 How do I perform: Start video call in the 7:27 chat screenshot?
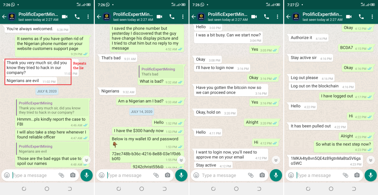(x=349, y=17)
